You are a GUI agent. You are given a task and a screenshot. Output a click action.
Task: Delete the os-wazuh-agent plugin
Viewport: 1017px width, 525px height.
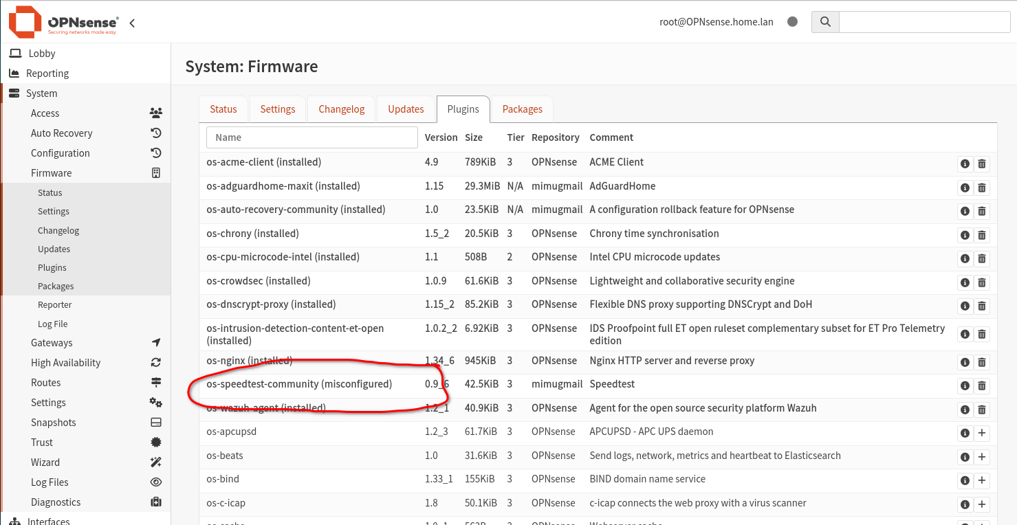pos(982,410)
